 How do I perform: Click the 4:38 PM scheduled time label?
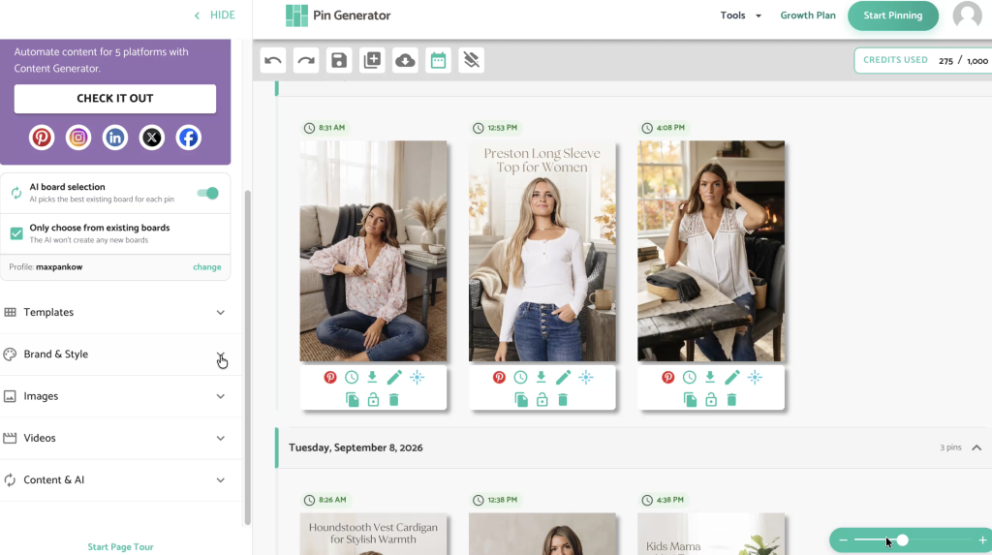(x=663, y=500)
